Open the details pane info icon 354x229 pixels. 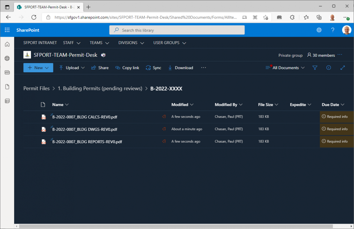tap(329, 68)
